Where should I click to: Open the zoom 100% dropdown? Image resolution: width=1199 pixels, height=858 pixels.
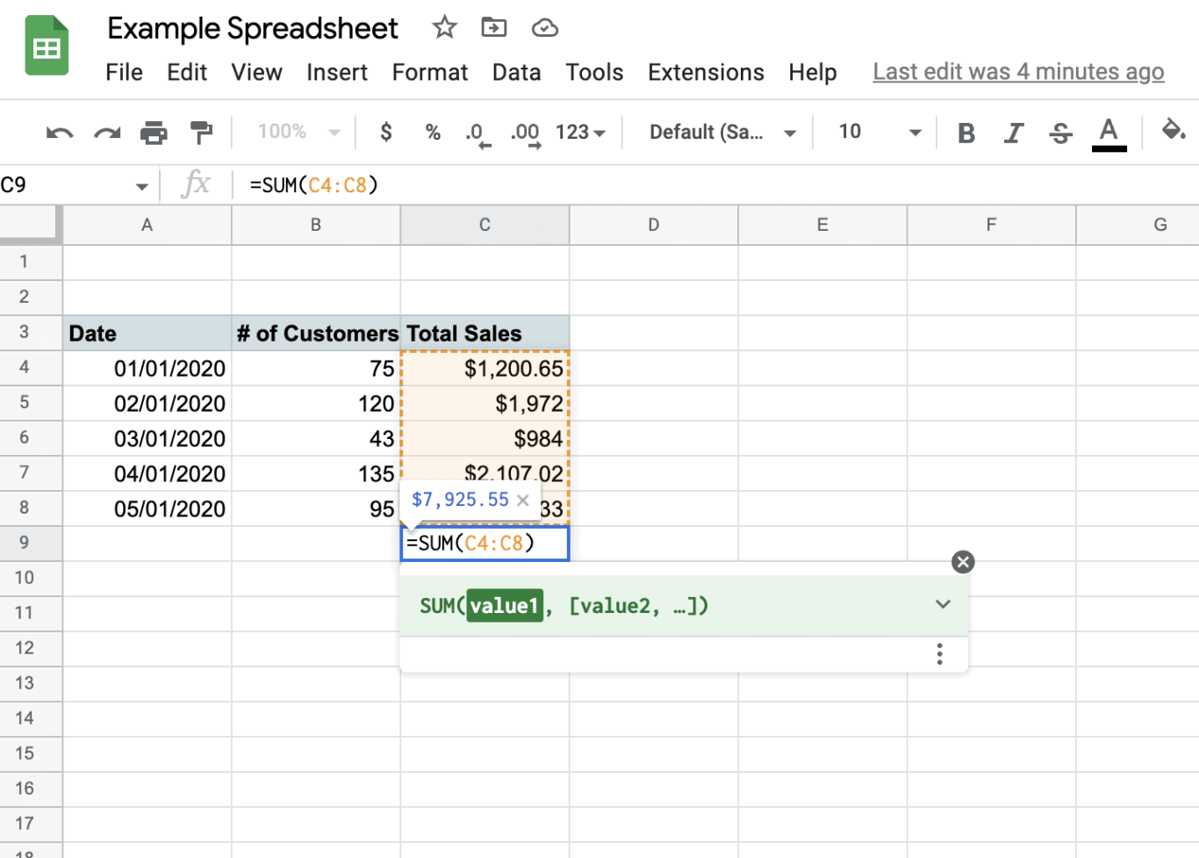(298, 132)
